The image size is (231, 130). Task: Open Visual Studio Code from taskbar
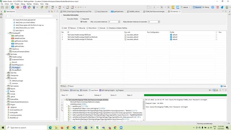74,127
